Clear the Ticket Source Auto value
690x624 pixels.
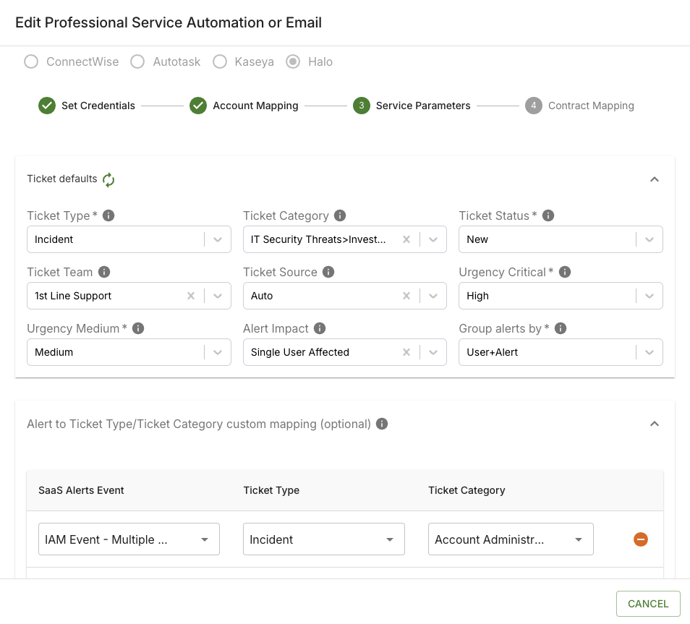[x=406, y=296]
